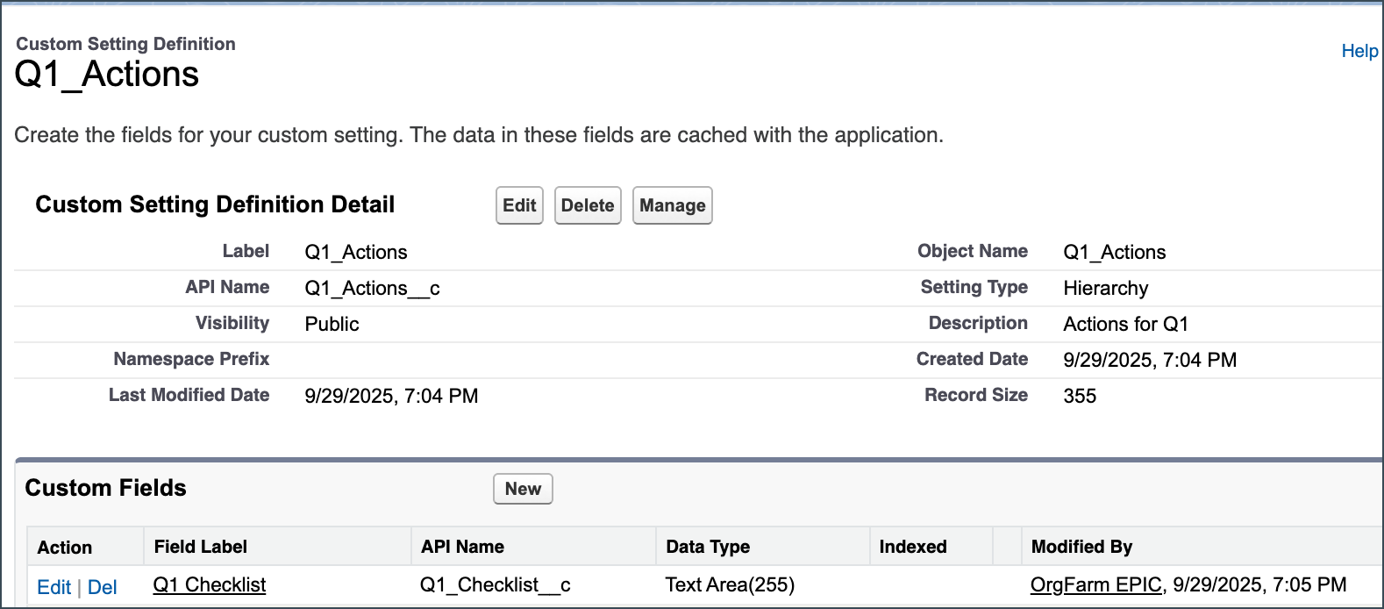Click the Action column header
1384x609 pixels.
(65, 548)
